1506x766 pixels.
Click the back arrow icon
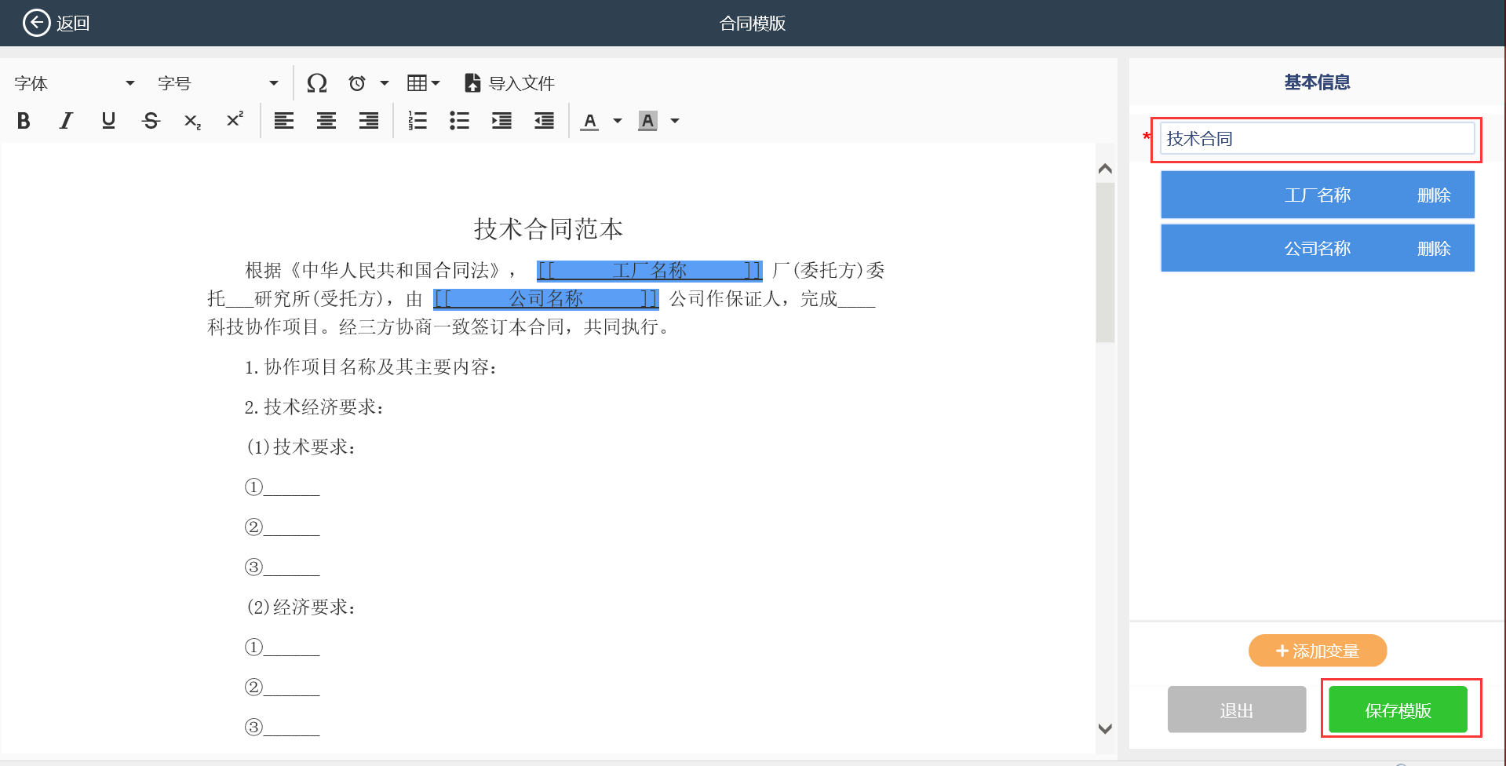pyautogui.click(x=36, y=24)
